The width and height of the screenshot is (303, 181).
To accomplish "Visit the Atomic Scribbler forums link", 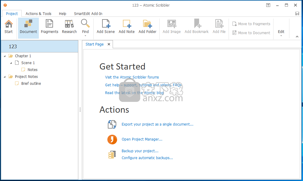I will pyautogui.click(x=132, y=77).
